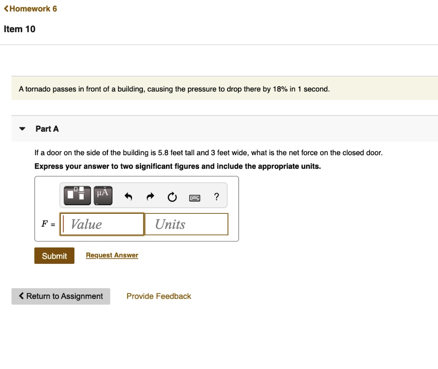The height and width of the screenshot is (369, 438).
Task: Go back to Homework 6
Action: pyautogui.click(x=30, y=9)
